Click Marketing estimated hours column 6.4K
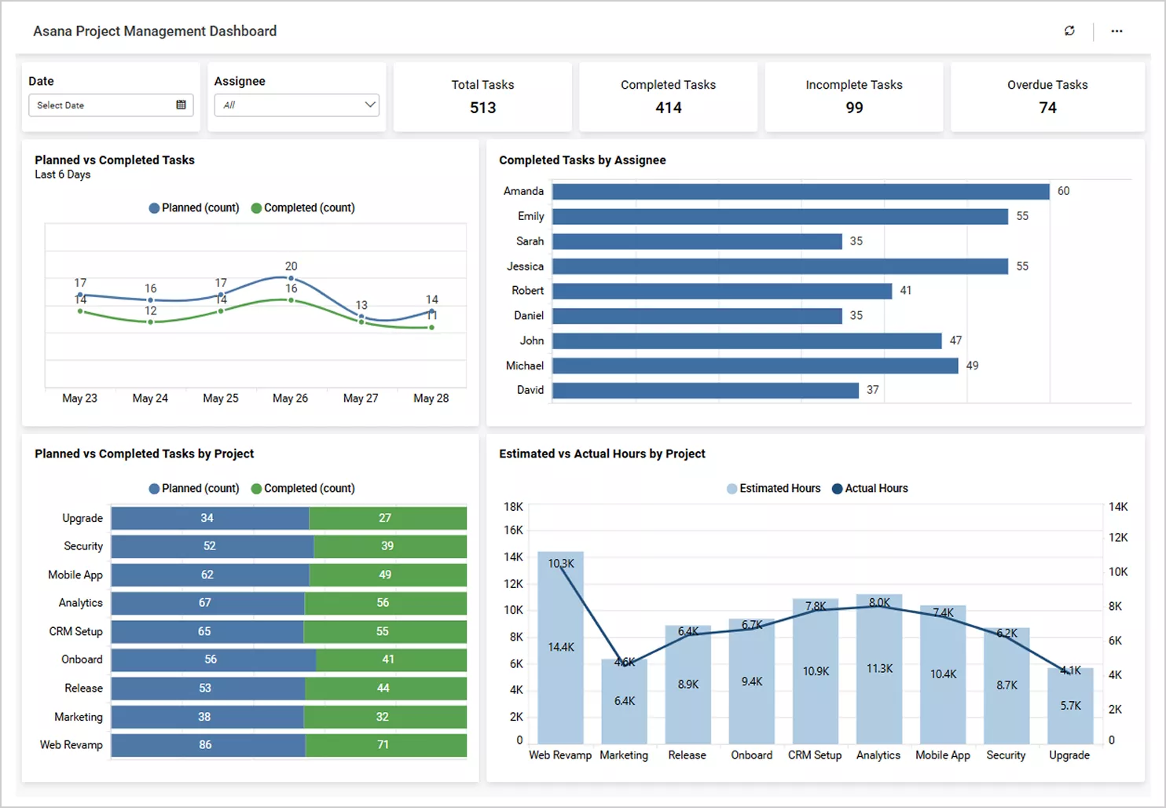This screenshot has height=808, width=1166. coord(625,701)
